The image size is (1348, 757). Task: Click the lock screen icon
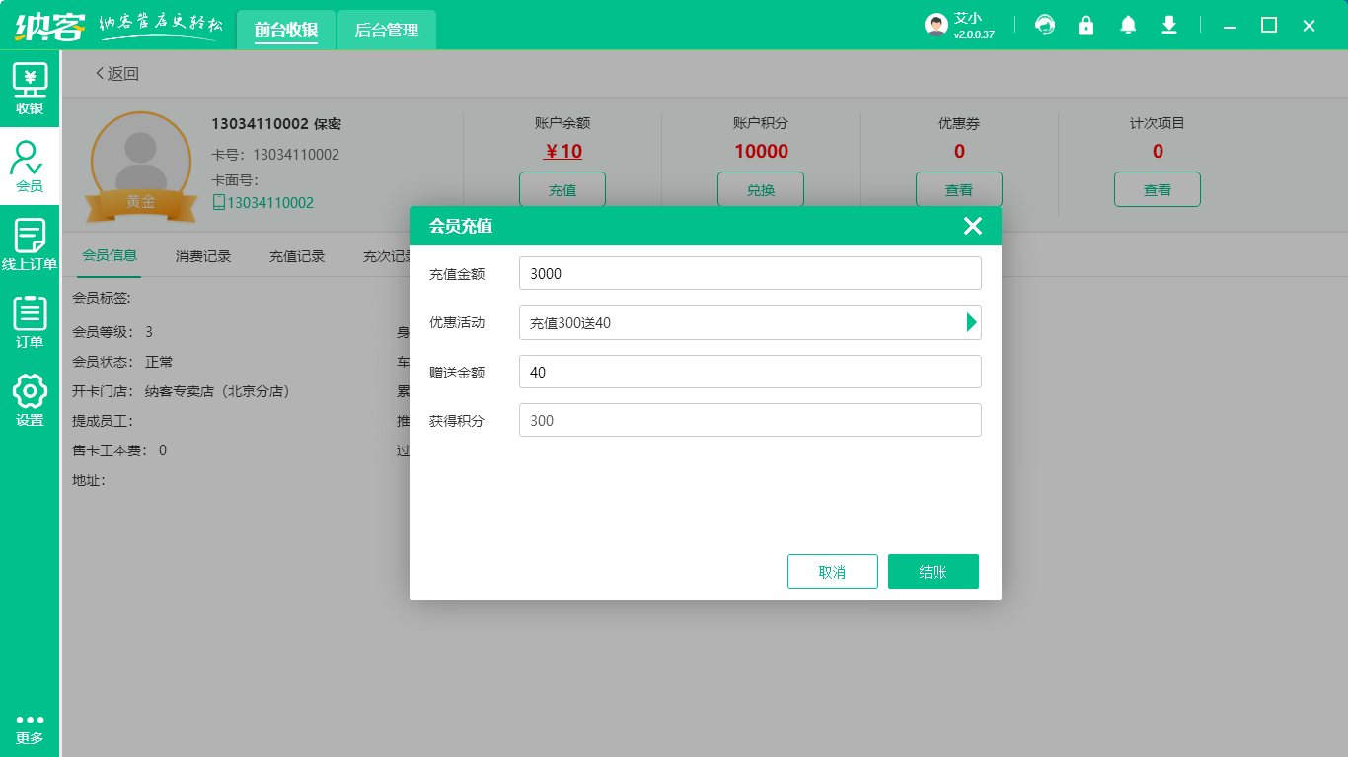(1086, 25)
